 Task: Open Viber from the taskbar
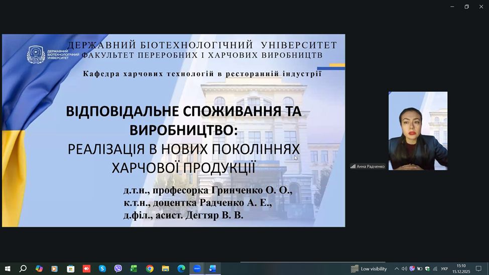coord(118,268)
